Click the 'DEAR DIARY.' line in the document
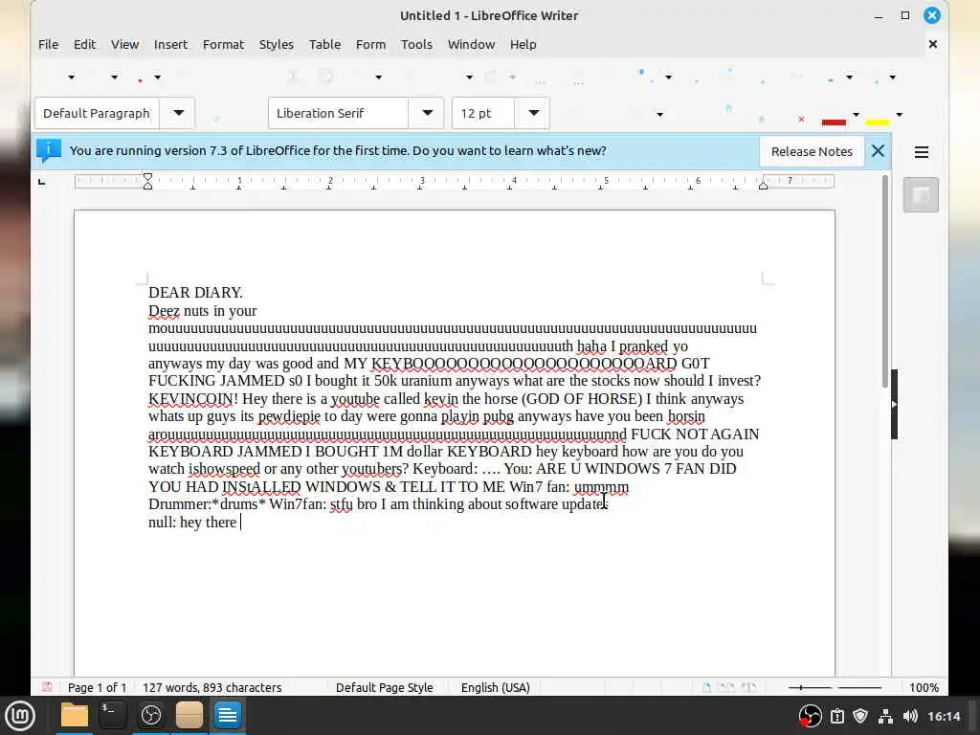Screen dimensions: 980x735 [x=195, y=293]
